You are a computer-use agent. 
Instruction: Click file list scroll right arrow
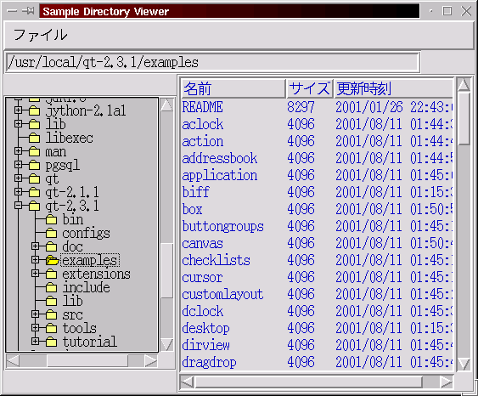tap(447, 382)
